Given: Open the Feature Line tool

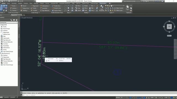Looking at the screenshot, I should pos(25,8).
